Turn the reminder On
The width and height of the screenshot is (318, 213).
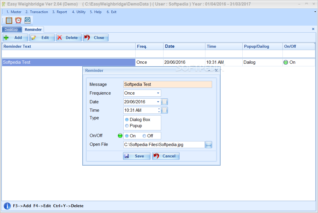pyautogui.click(x=127, y=136)
